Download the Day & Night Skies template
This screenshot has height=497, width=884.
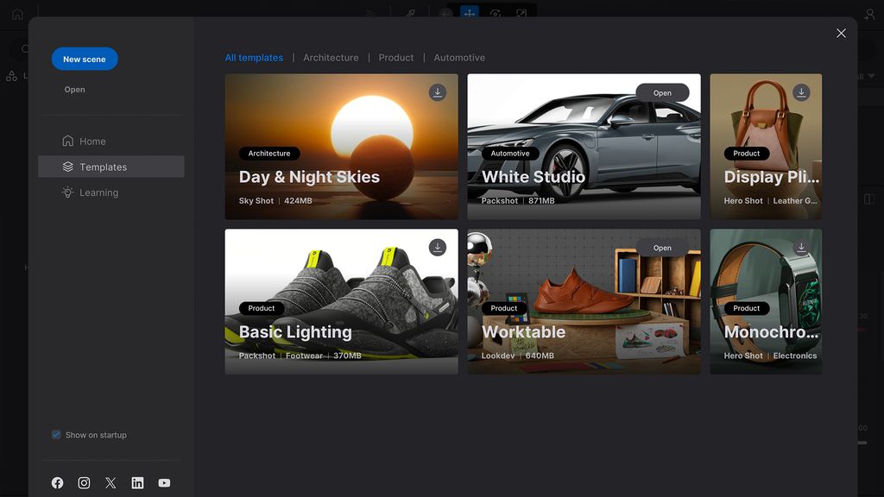438,92
